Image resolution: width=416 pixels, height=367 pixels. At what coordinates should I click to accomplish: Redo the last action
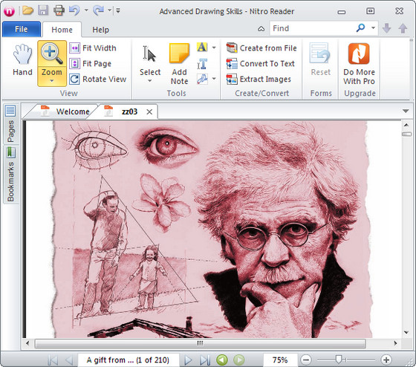(98, 10)
